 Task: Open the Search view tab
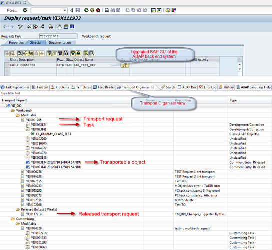pyautogui.click(x=168, y=87)
